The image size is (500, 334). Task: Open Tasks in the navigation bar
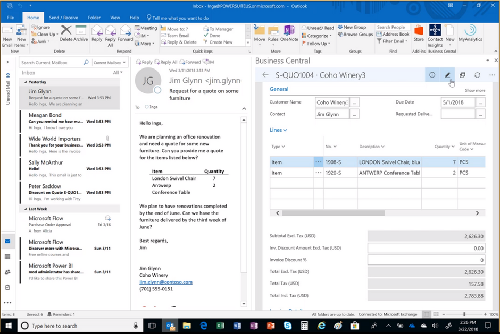7,287
